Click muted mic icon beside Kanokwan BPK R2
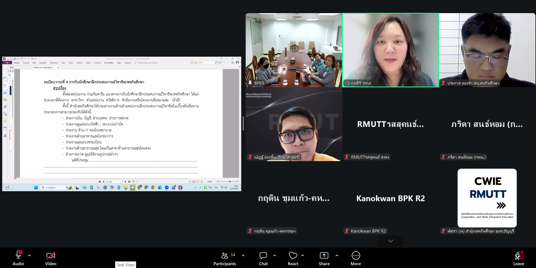The width and height of the screenshot is (536, 268). [347, 231]
